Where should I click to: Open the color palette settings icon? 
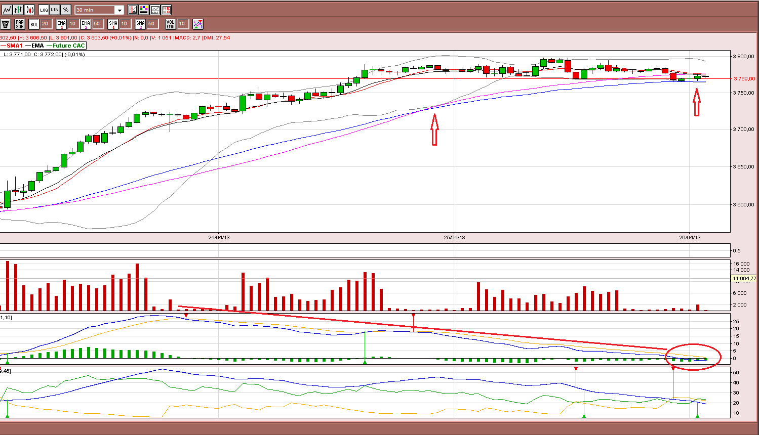coord(144,10)
